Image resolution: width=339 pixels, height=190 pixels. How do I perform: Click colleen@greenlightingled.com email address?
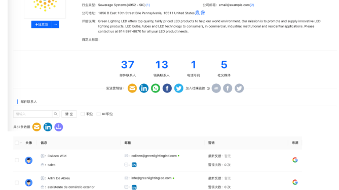[154, 156]
